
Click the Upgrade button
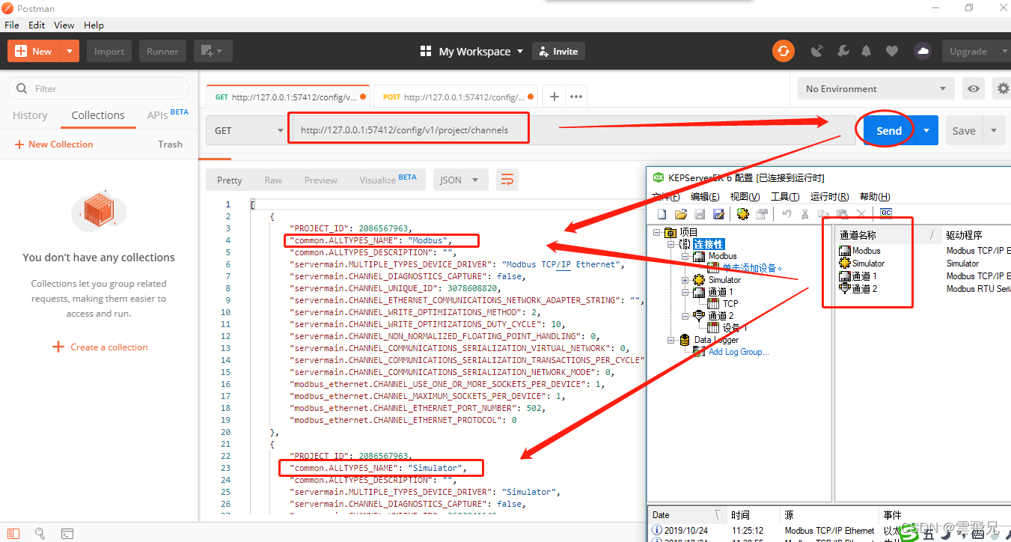coord(968,51)
